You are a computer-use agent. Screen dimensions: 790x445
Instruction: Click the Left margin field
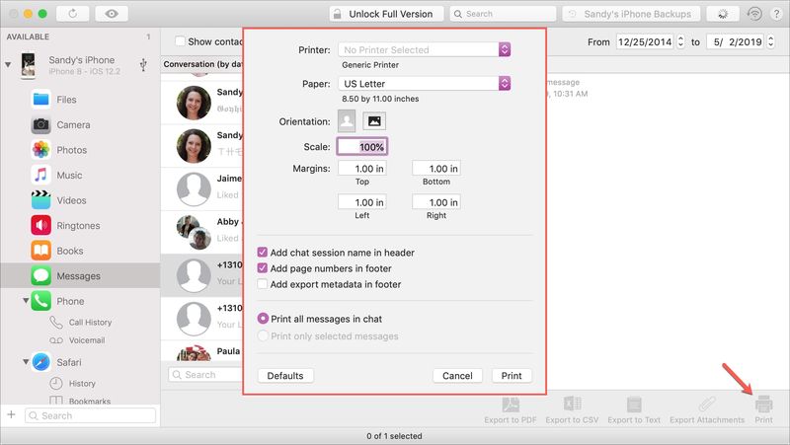tap(362, 202)
